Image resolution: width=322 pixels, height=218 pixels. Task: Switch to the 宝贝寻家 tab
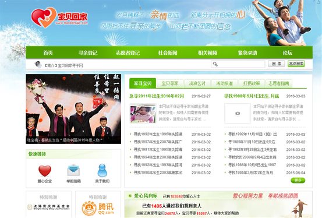[x=170, y=83]
